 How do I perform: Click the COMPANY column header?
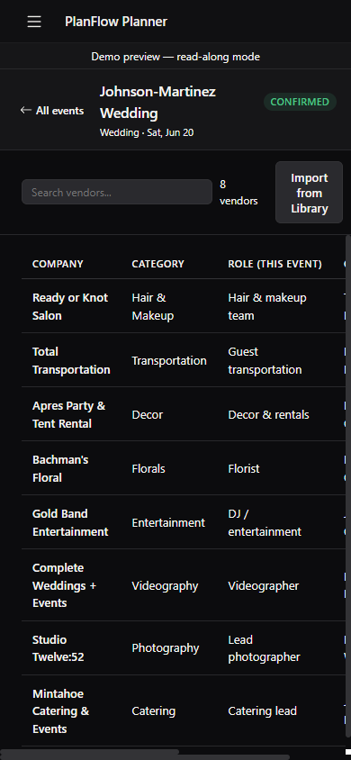[x=58, y=264]
